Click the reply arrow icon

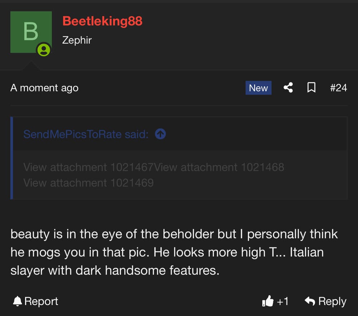(310, 301)
